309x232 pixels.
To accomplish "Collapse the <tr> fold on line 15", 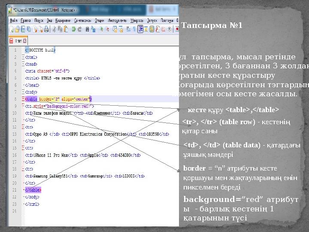I will pos(23,148).
